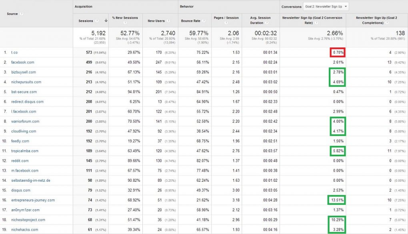
Task: Click the cloudliving.com source link
Action: pos(24,131)
